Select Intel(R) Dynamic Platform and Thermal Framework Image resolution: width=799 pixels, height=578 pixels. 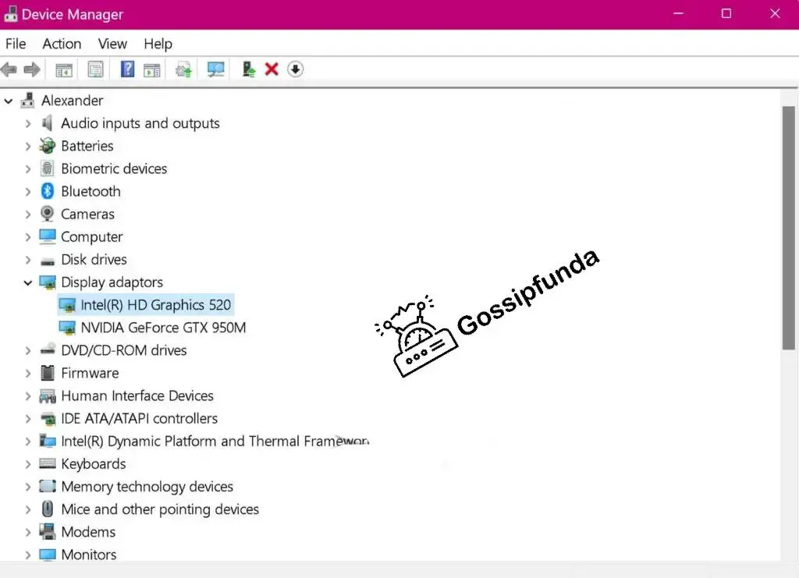click(215, 441)
